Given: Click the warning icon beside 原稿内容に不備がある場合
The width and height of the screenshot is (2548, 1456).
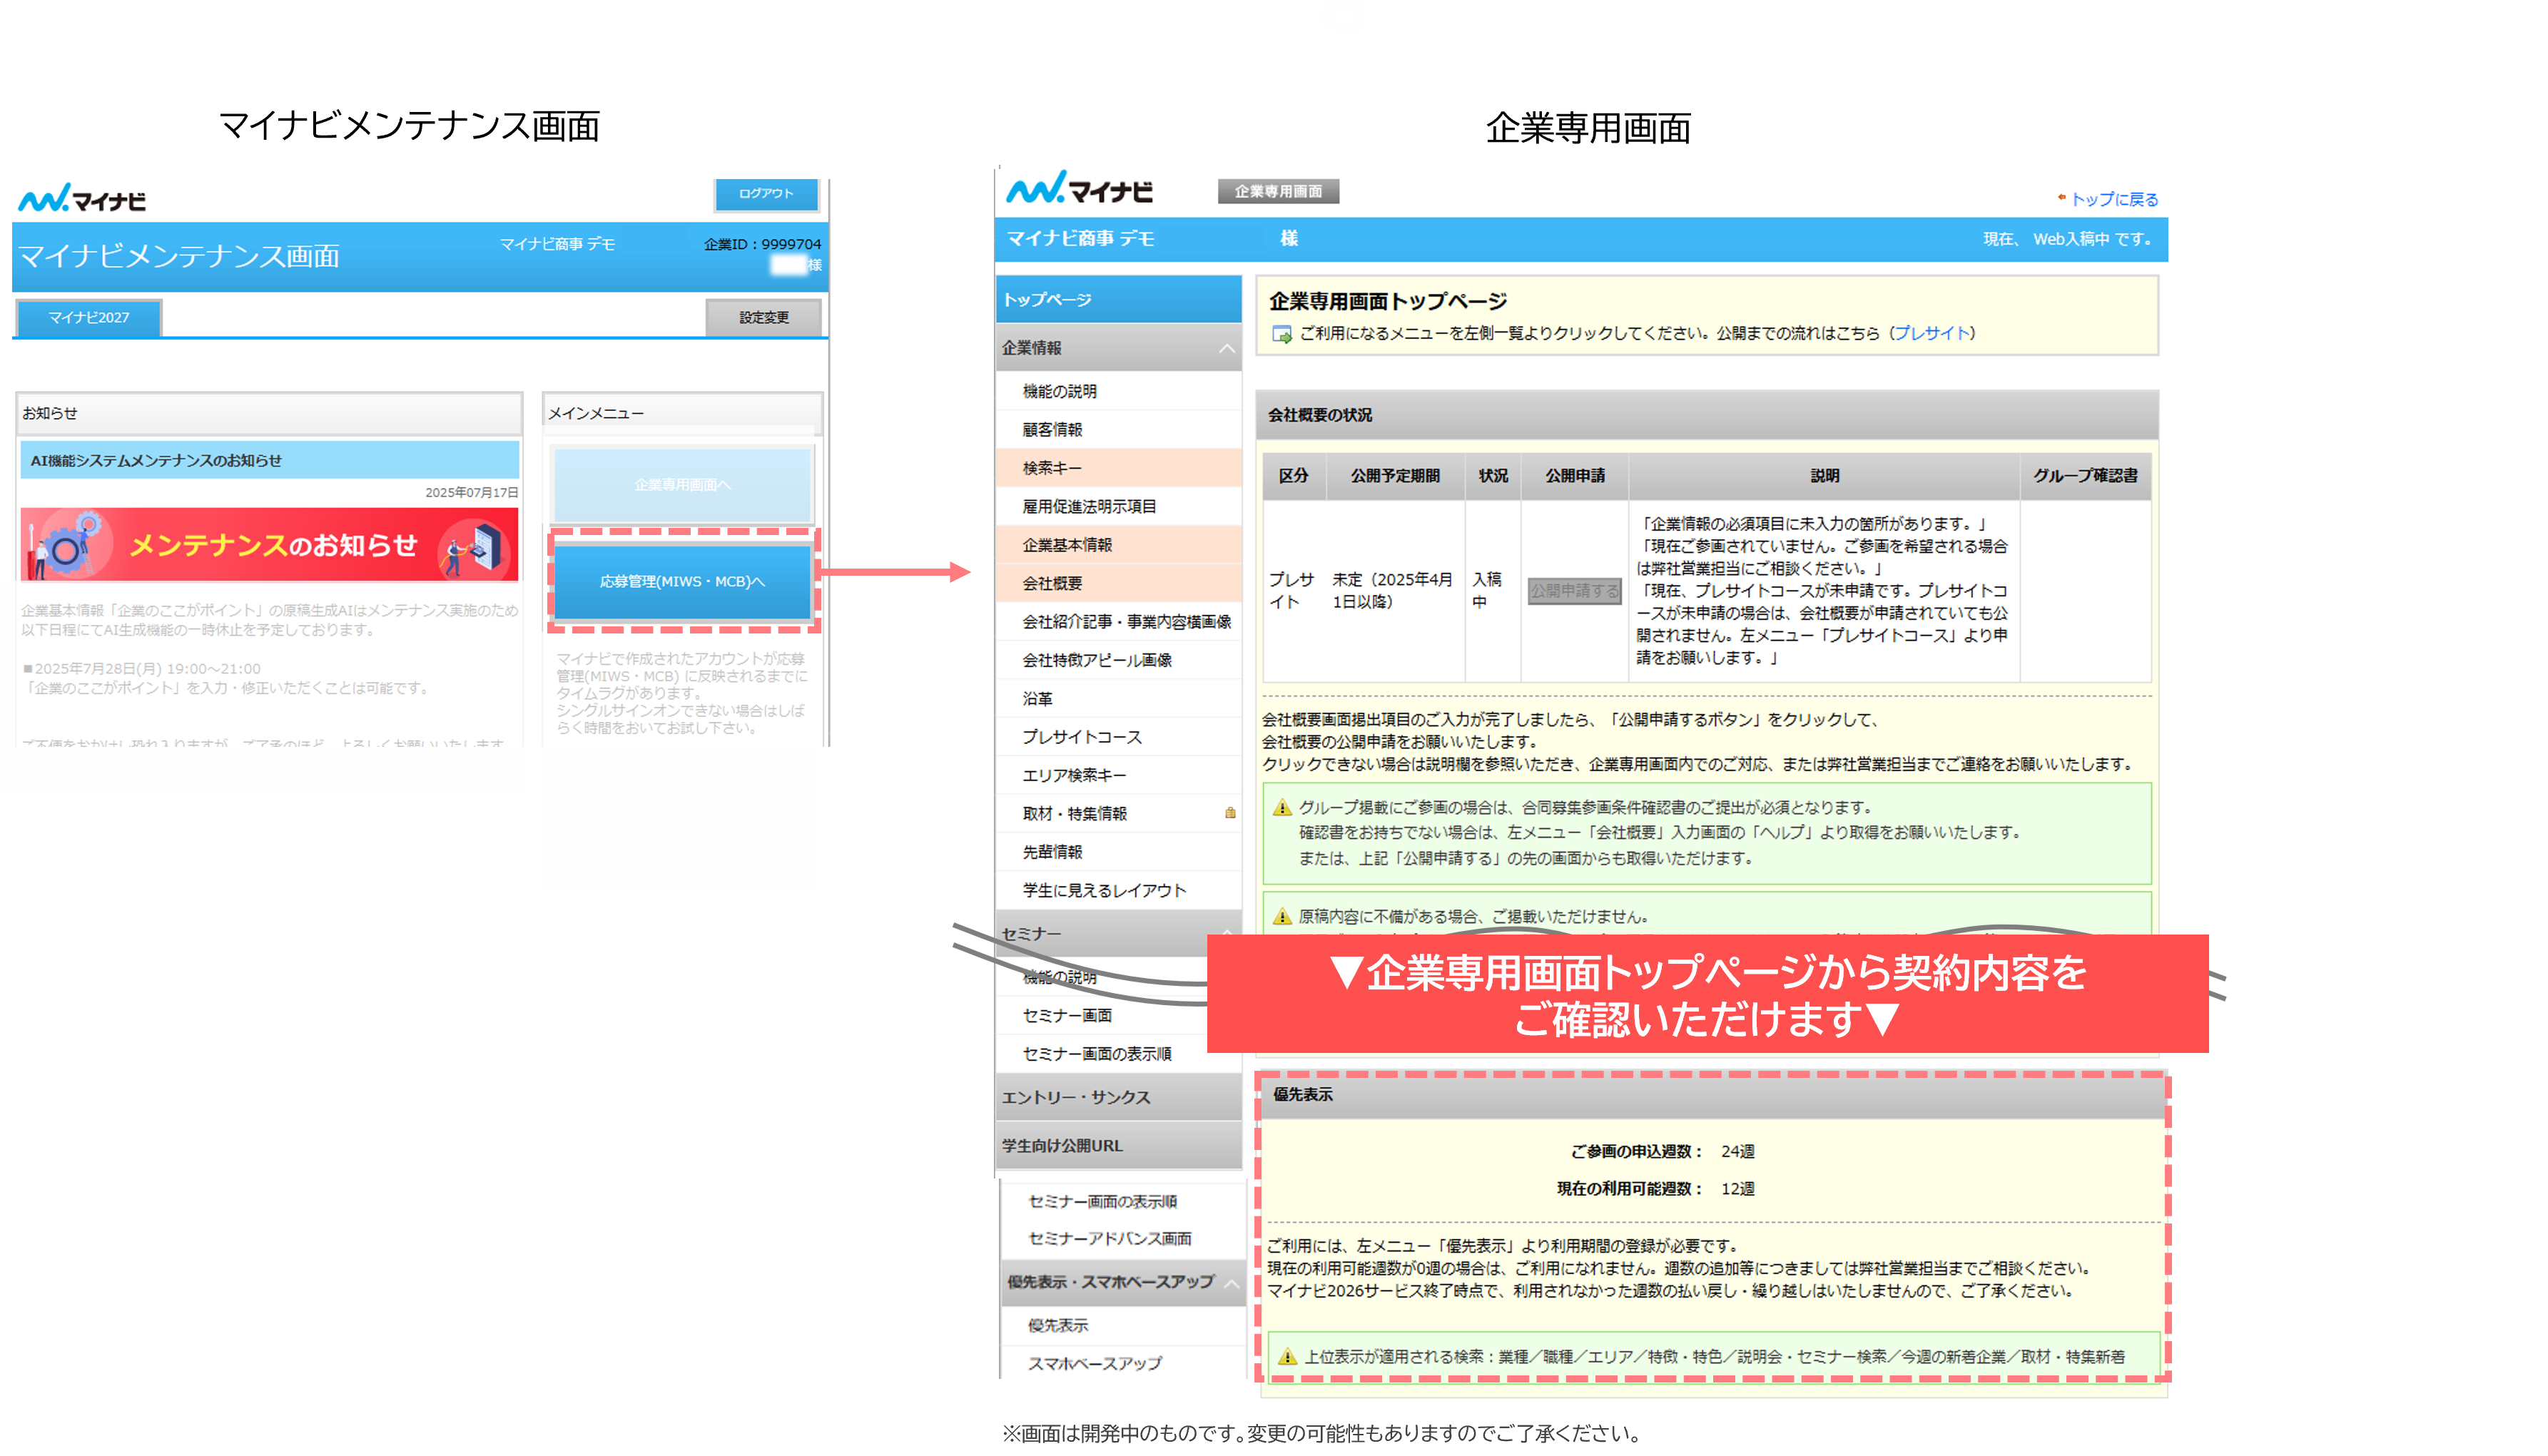Looking at the screenshot, I should [1282, 916].
